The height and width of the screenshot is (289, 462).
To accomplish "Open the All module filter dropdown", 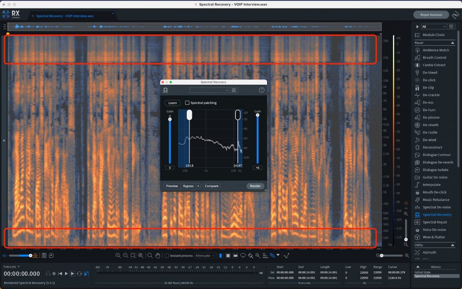I will pyautogui.click(x=434, y=27).
